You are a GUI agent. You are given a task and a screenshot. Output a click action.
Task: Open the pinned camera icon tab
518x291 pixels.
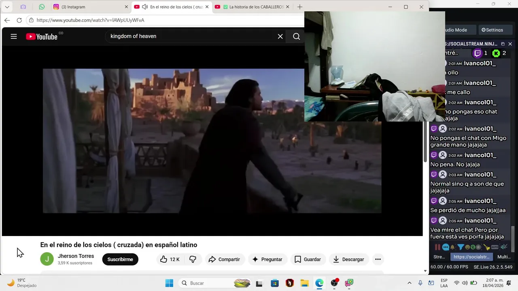[x=23, y=7]
